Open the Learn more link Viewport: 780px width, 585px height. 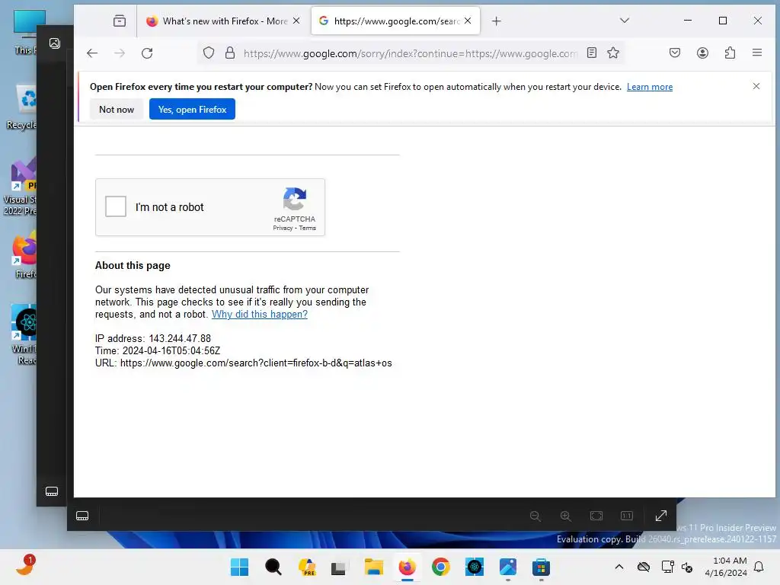tap(650, 87)
